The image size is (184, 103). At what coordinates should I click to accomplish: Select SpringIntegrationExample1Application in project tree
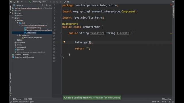pyautogui.click(x=39, y=30)
